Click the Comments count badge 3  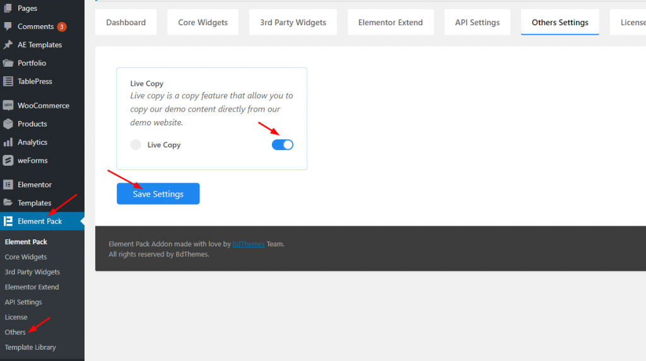62,26
